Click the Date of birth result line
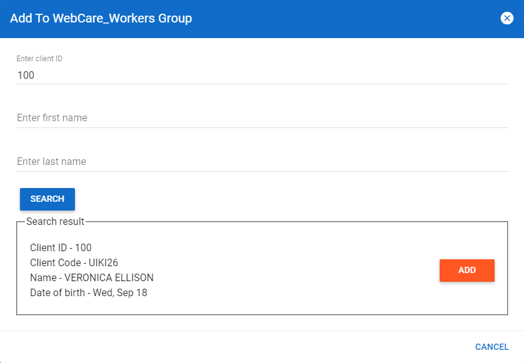The height and width of the screenshot is (363, 524). click(89, 292)
